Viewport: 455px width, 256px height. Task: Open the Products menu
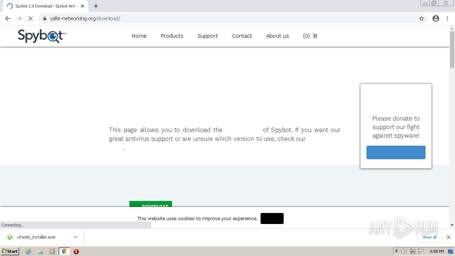(172, 36)
